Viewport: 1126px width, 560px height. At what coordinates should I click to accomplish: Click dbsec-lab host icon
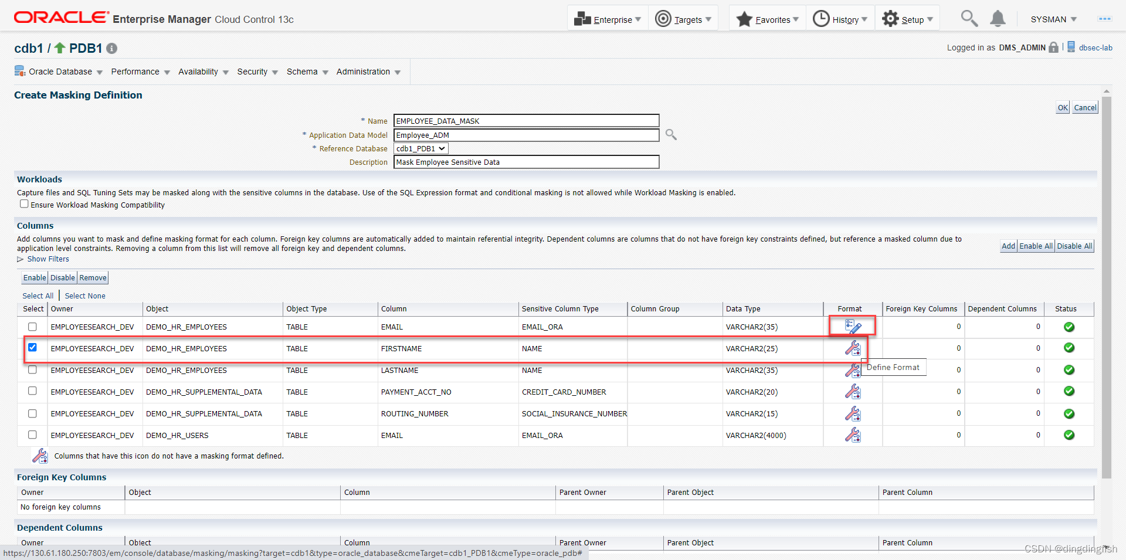pyautogui.click(x=1071, y=47)
